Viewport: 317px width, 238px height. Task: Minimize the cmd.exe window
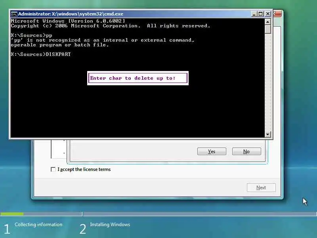click(254, 14)
